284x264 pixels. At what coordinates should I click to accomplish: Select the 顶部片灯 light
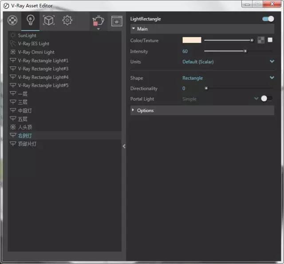click(x=64, y=144)
